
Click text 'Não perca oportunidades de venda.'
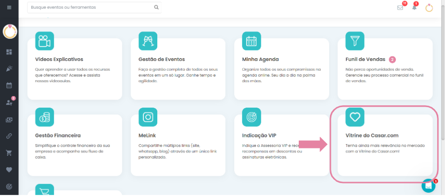[380, 69]
